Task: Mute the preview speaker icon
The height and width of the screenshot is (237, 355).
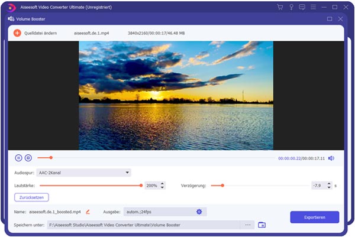Action: click(331, 158)
